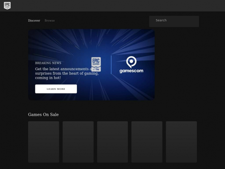The height and width of the screenshot is (169, 225).
Task: Focus the Search input field
Action: coord(174,21)
